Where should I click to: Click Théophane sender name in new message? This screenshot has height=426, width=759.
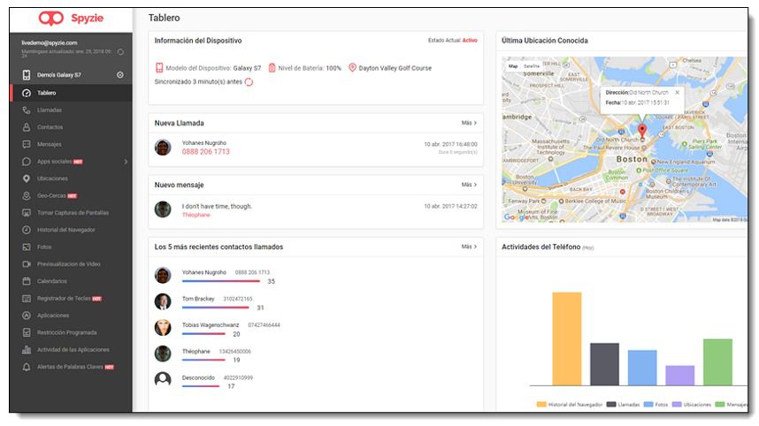(196, 215)
